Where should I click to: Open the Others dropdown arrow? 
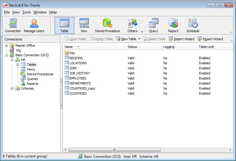(x=142, y=32)
